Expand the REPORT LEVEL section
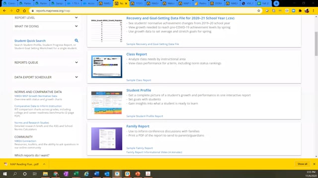318x178 pixels. pyautogui.click(x=46, y=18)
